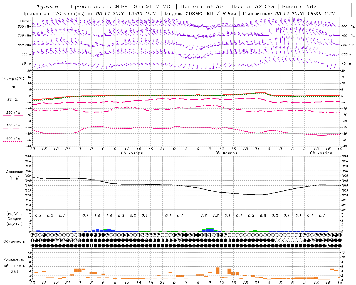Click the "Широта: 57.179" latitude value

(x=253, y=7)
